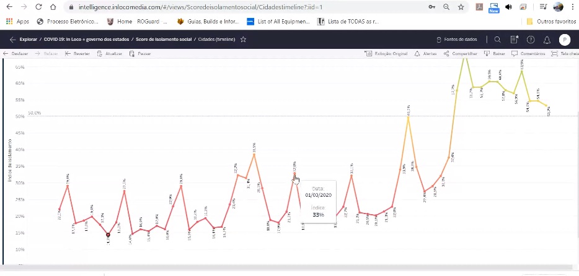Screen dimensions: 579x276
Task: Click Desfazer to undo
Action: [x=15, y=54]
